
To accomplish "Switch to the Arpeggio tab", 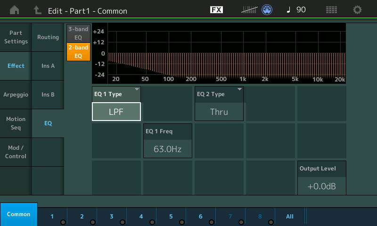I will click(x=16, y=95).
